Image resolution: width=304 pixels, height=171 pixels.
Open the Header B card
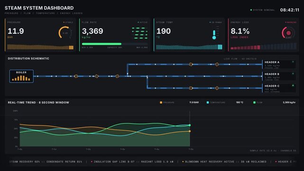[x=279, y=76]
